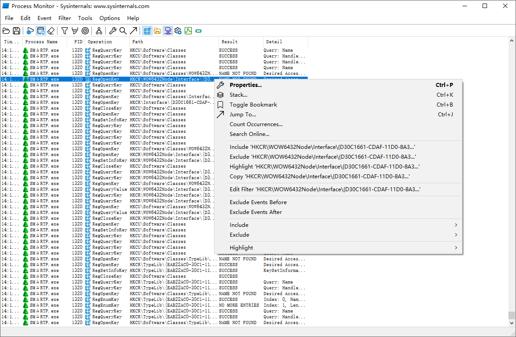Toggle the Show Registry Activity icon
This screenshot has height=337, width=516.
click(147, 31)
